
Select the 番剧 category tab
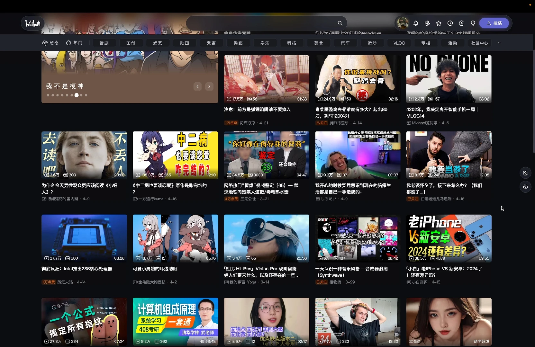point(104,43)
